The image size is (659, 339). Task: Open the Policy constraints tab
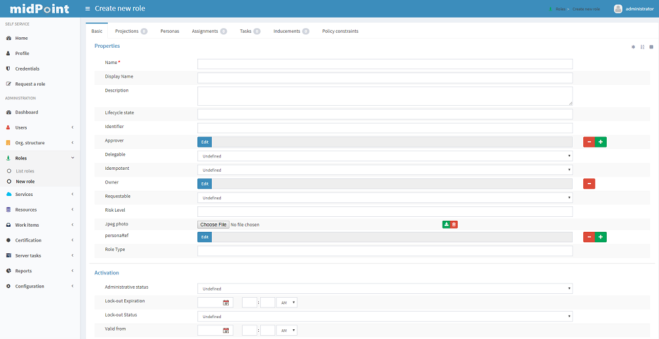pyautogui.click(x=340, y=31)
